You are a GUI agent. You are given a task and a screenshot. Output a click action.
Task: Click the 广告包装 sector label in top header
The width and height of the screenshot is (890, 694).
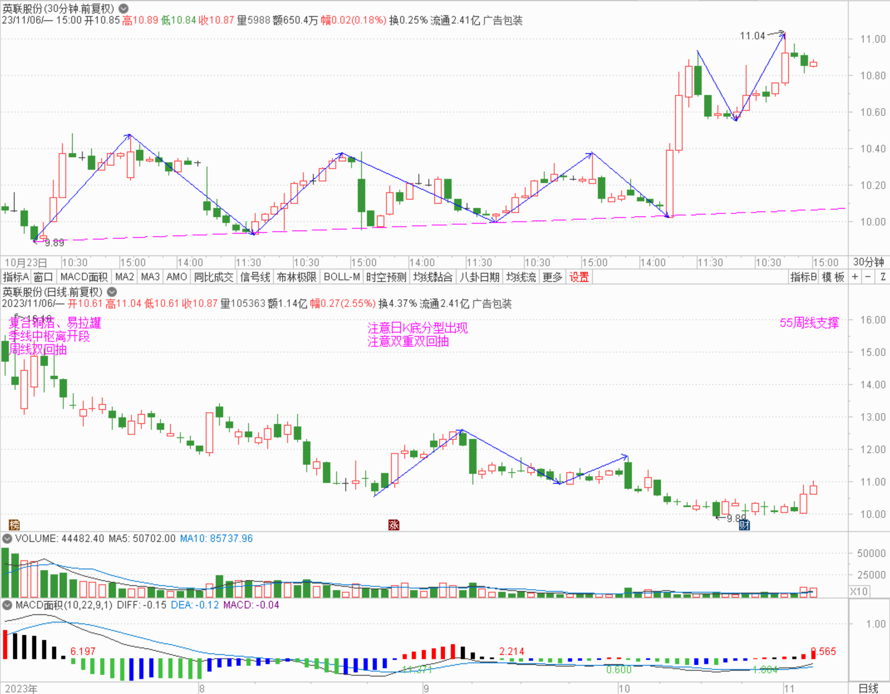pyautogui.click(x=503, y=20)
